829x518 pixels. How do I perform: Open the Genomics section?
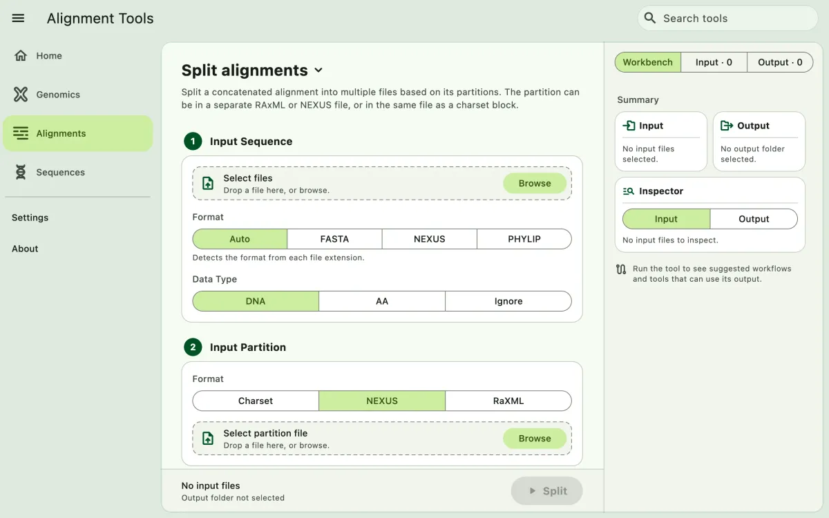77,95
